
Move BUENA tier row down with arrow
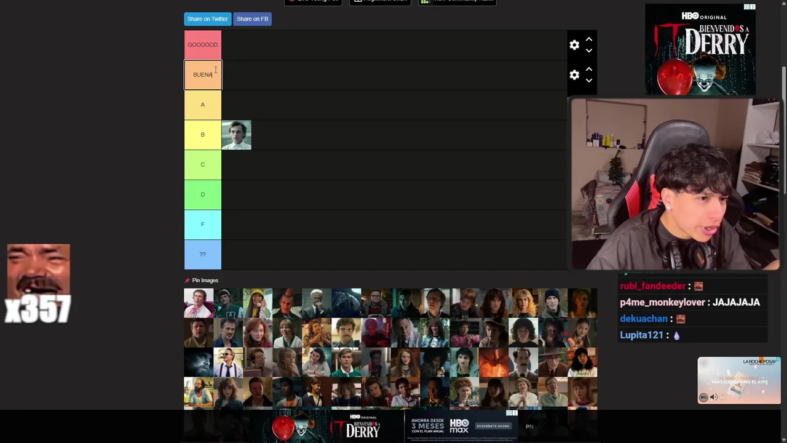pos(589,80)
